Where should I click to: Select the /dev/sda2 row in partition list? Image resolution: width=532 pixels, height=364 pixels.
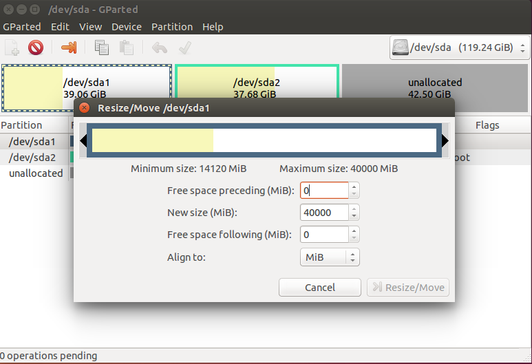[36, 158]
